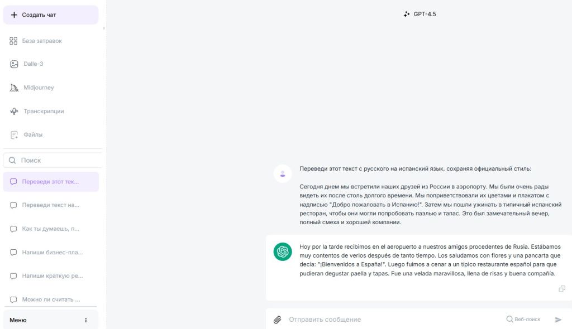Select chat 'Переведи текст на...'

51,205
